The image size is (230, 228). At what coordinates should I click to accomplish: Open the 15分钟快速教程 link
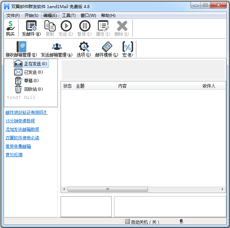[x=20, y=121]
